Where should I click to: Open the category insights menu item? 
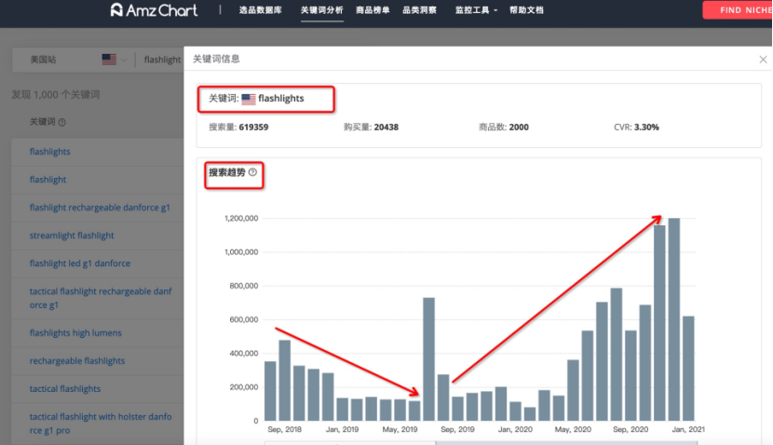click(x=419, y=10)
